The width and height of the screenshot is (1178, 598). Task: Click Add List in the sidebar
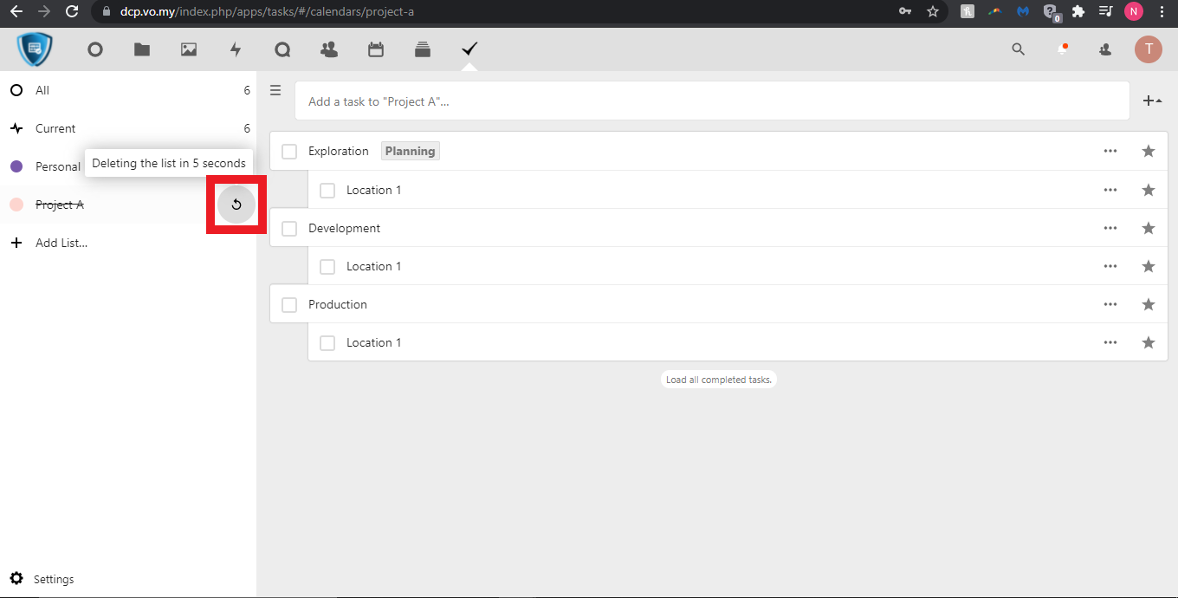61,243
